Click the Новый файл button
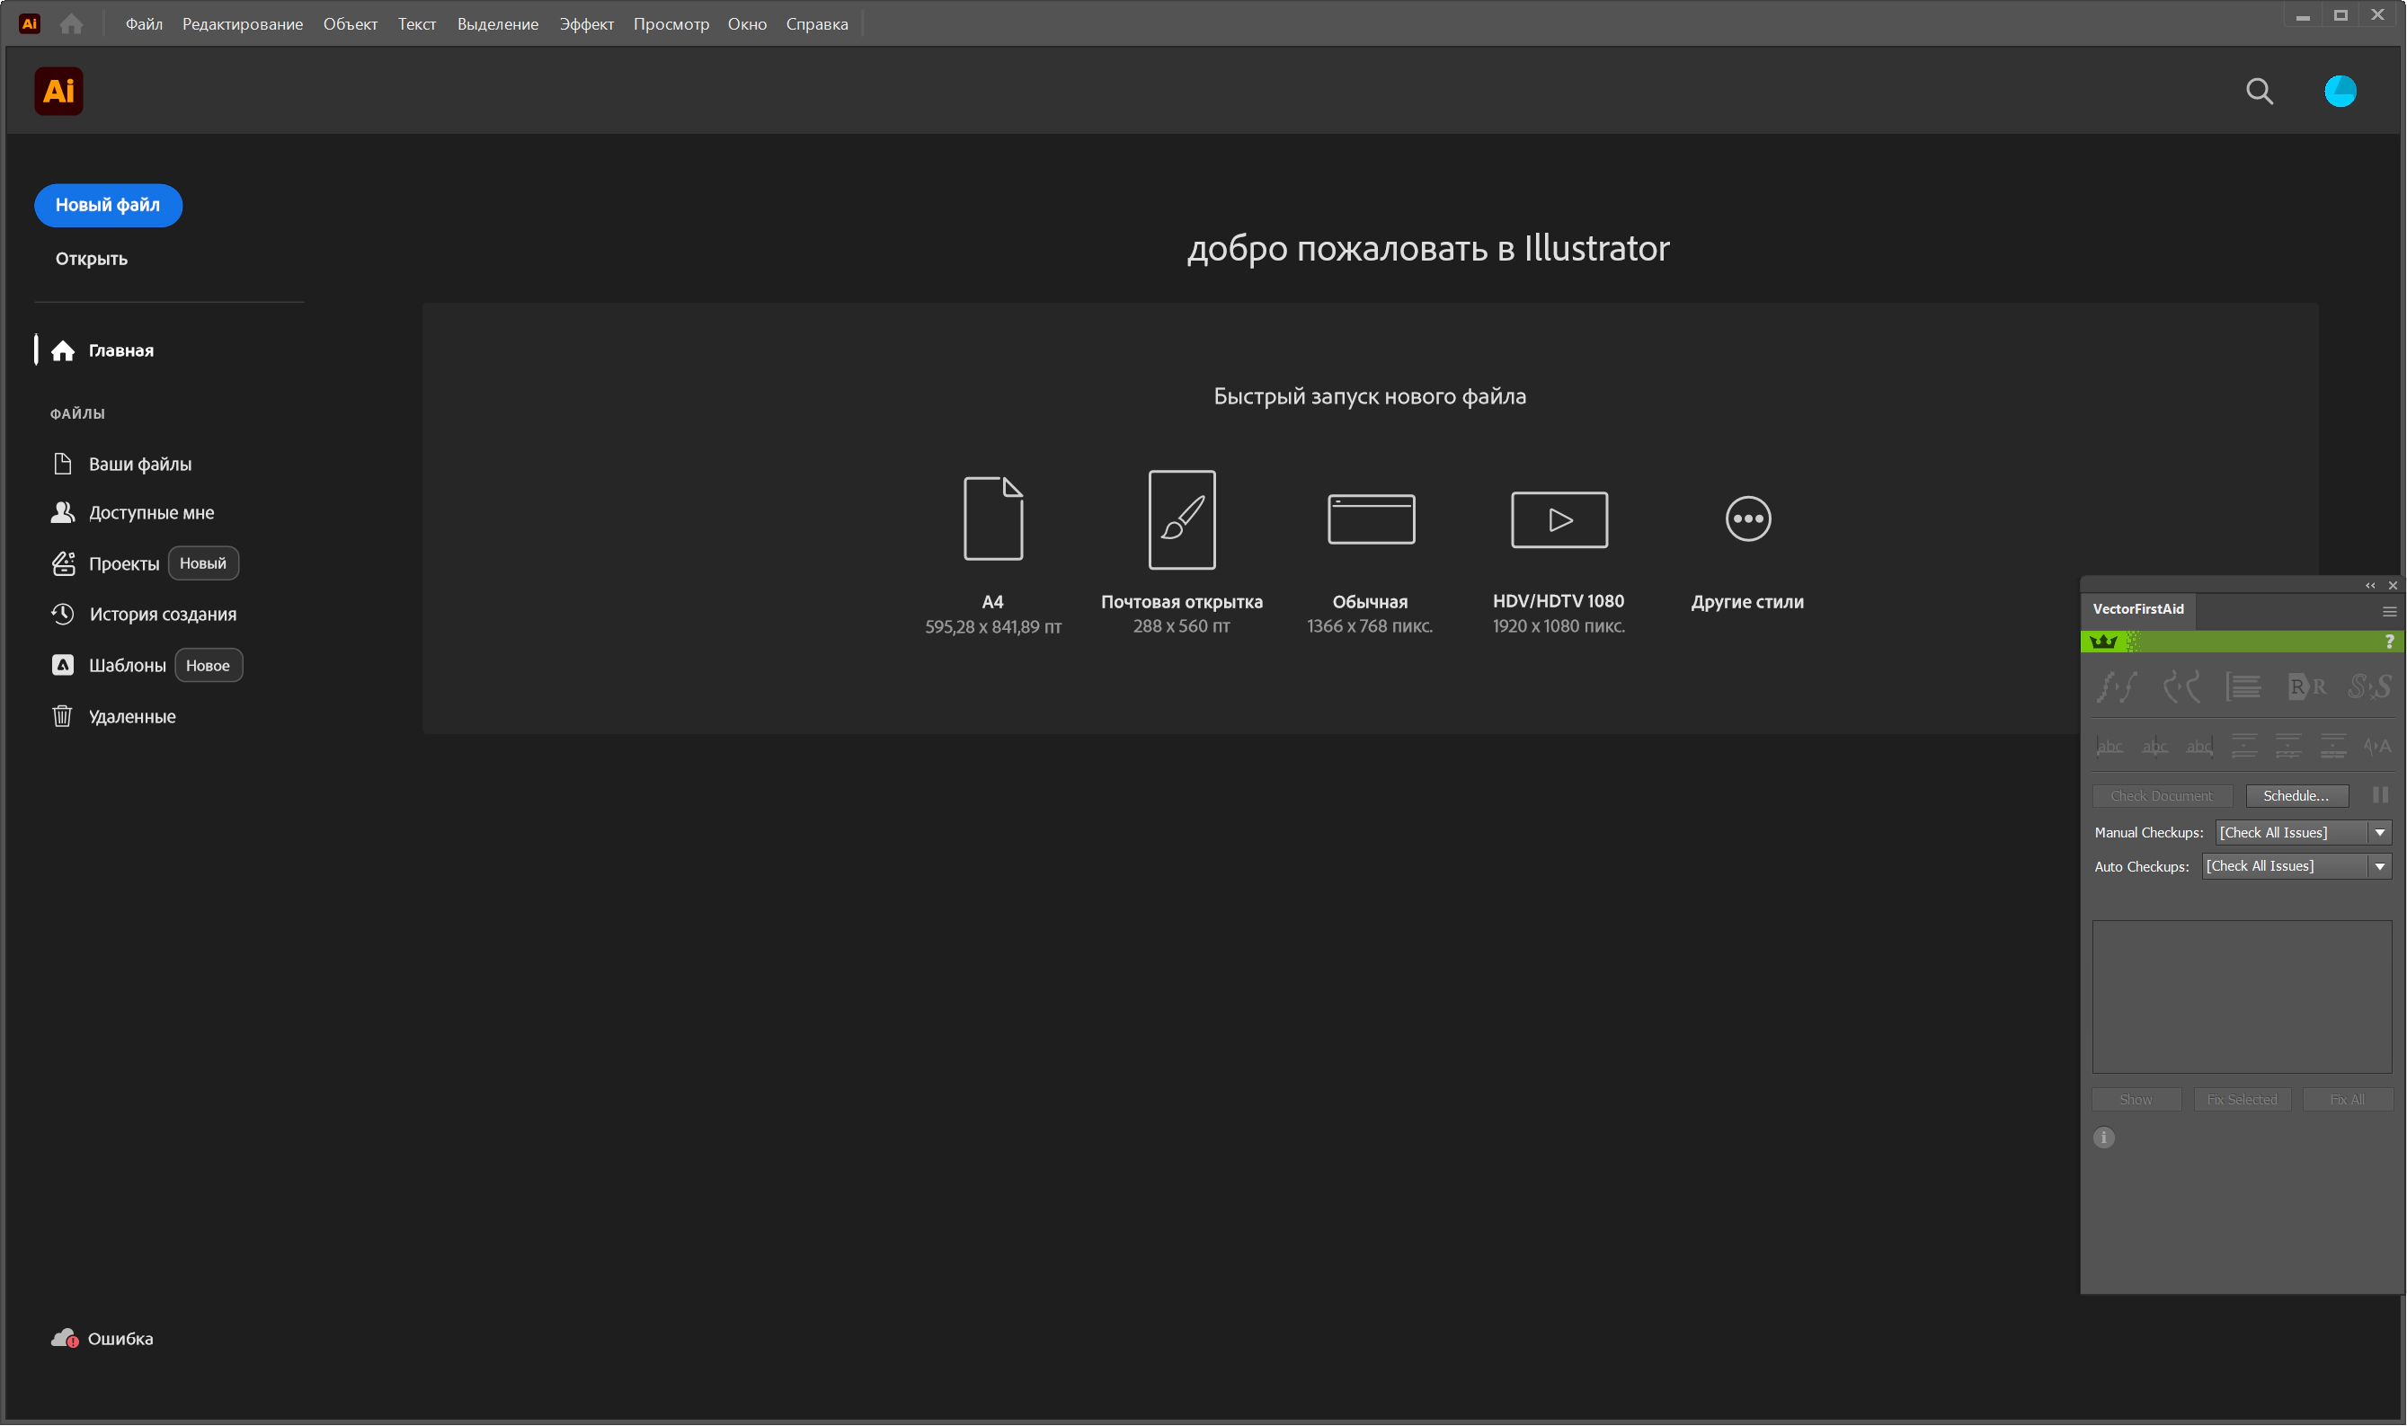 click(x=108, y=205)
